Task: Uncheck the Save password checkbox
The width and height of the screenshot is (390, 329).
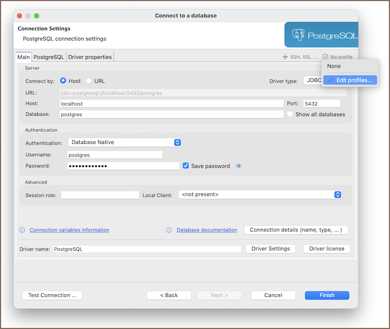Action: tap(186, 166)
